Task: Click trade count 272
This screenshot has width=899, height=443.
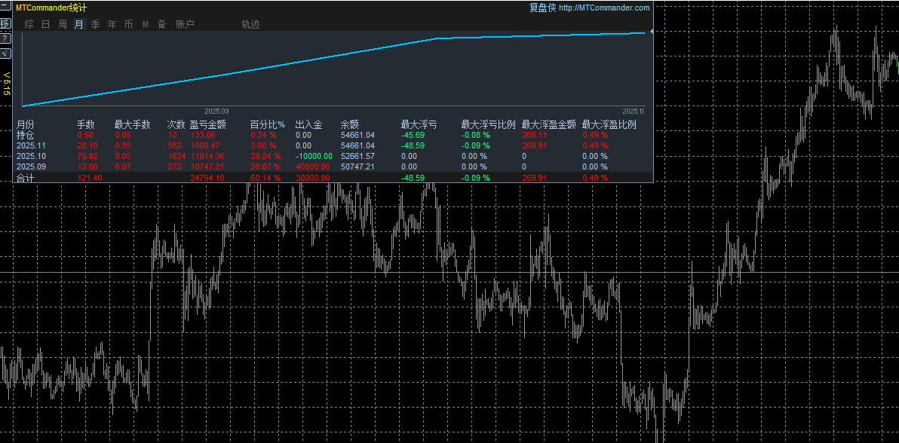Action: point(174,167)
